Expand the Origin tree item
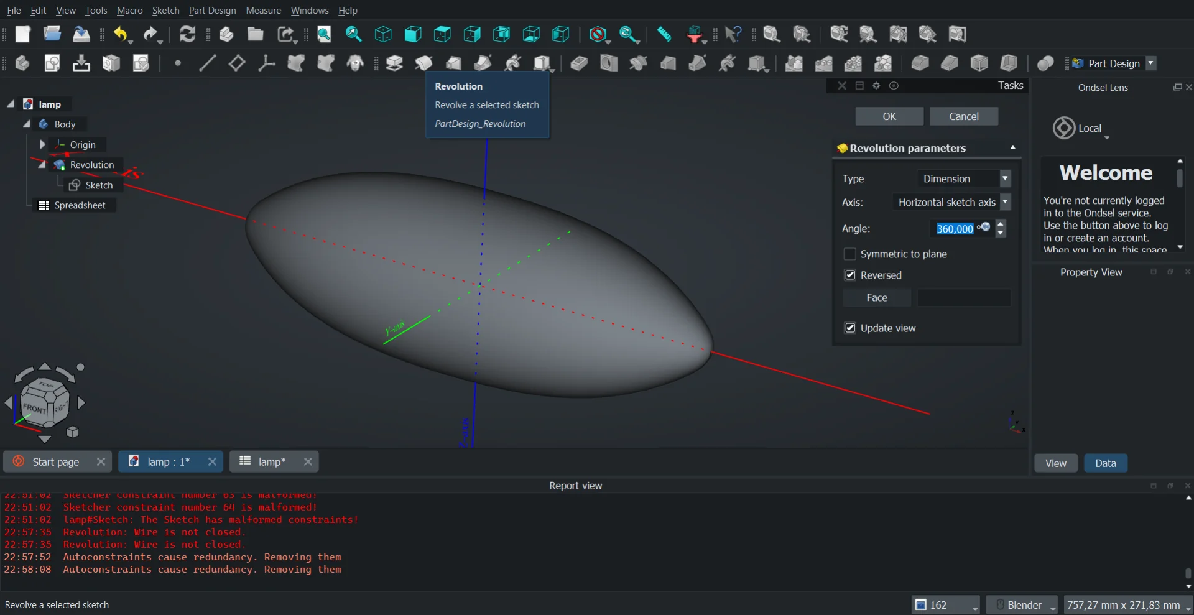1194x615 pixels. click(x=42, y=145)
